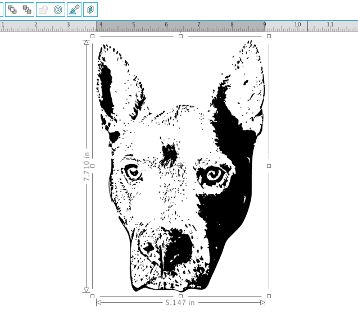
Task: Click the Group objects icon
Action: pyautogui.click(x=12, y=10)
